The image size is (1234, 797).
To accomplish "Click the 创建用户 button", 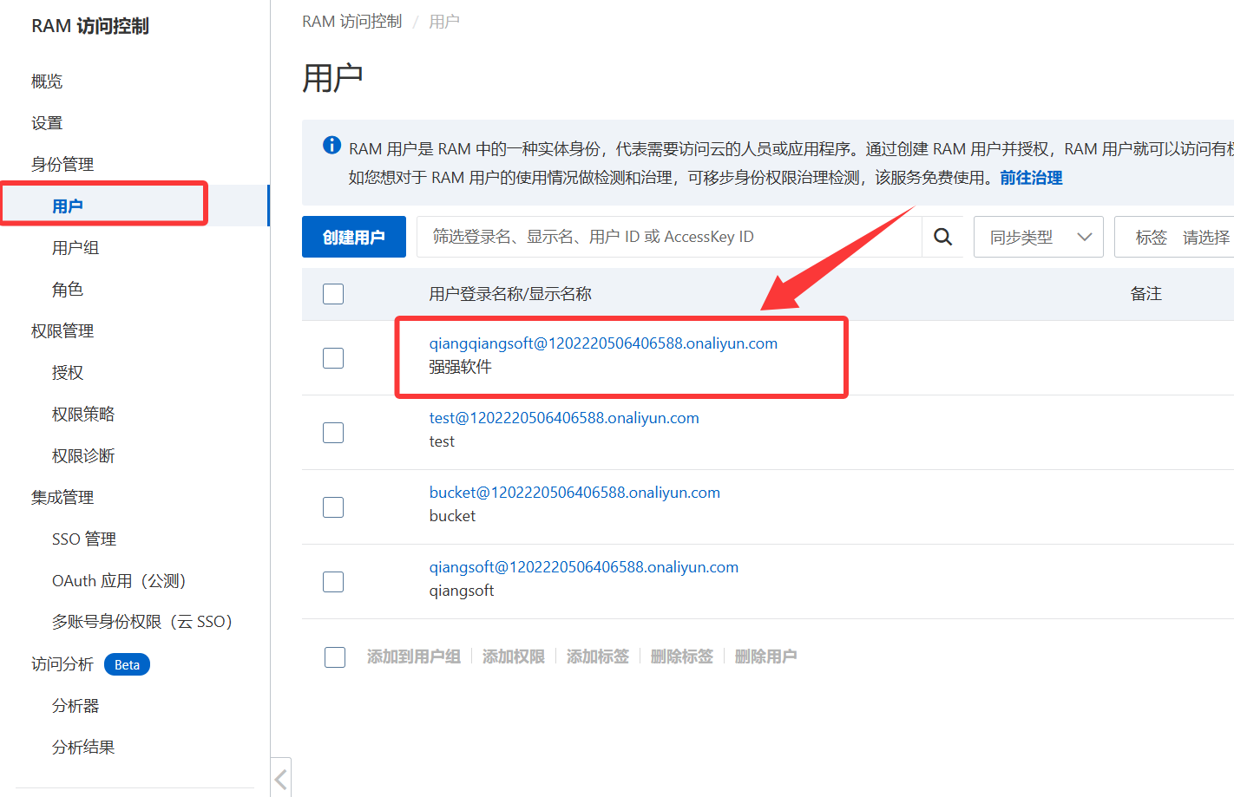I will click(x=353, y=237).
